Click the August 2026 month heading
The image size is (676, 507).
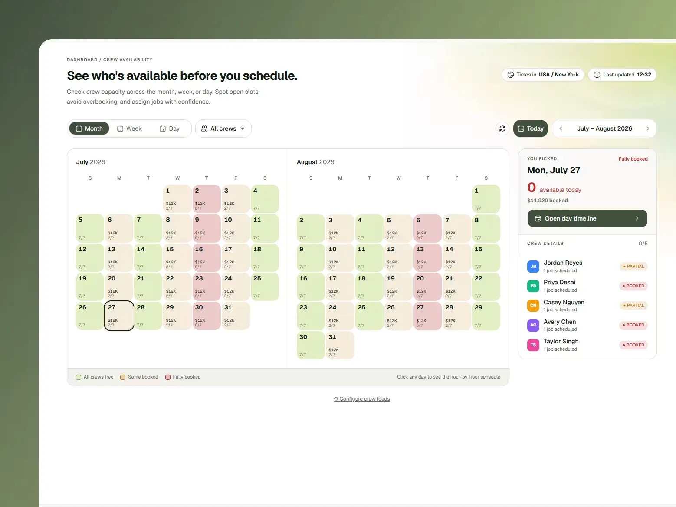pos(315,162)
